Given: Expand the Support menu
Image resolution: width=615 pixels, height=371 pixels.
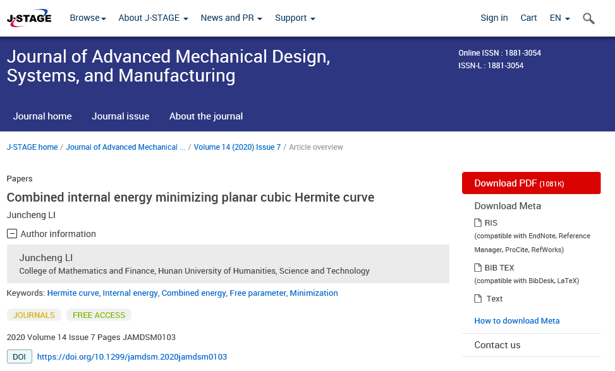Looking at the screenshot, I should (295, 18).
